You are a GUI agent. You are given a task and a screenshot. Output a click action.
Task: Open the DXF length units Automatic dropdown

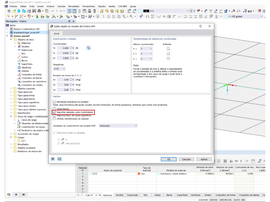[118, 126]
